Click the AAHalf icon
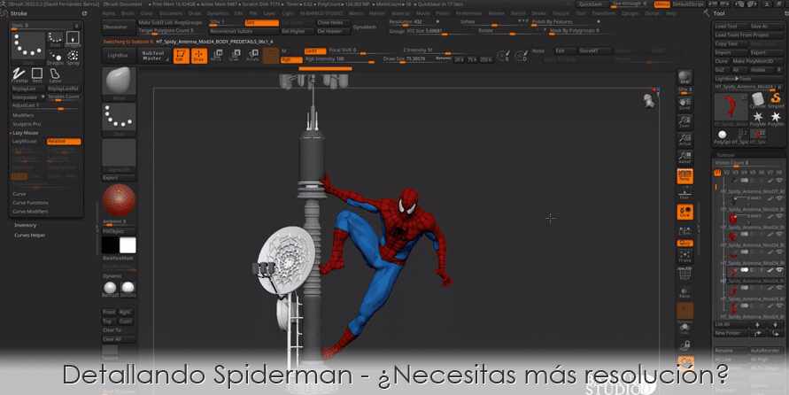The height and width of the screenshot is (395, 789). click(x=685, y=157)
